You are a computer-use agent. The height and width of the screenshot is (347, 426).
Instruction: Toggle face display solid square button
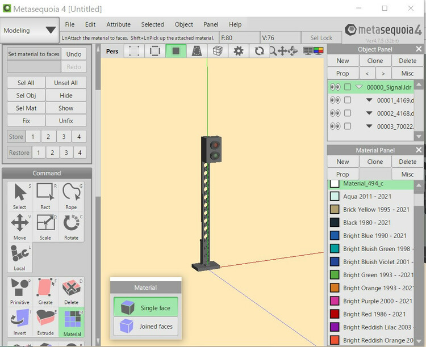(176, 51)
